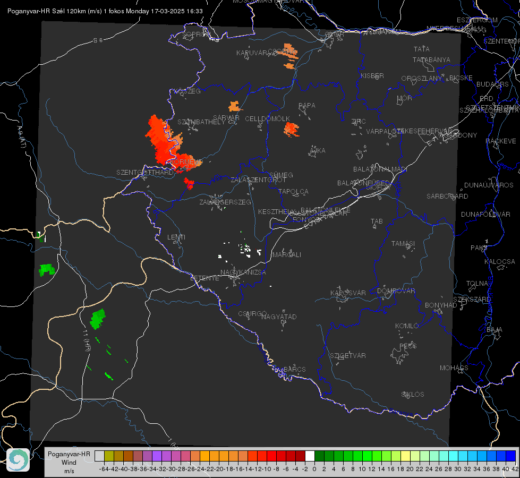Click the BARCS city label
Image resolution: width=520 pixels, height=478 pixels.
click(x=294, y=369)
